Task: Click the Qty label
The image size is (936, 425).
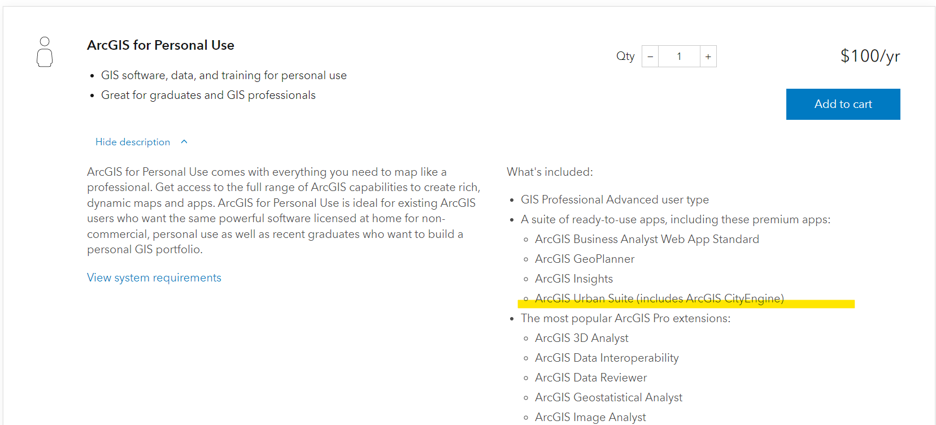Action: tap(625, 56)
